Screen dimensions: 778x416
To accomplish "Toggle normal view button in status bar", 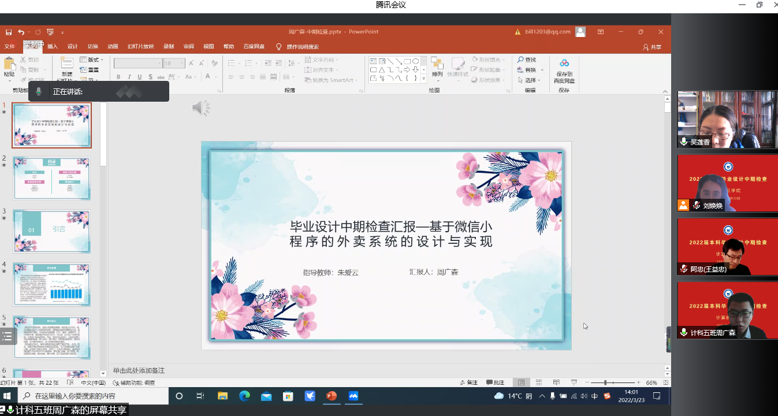I will point(521,382).
